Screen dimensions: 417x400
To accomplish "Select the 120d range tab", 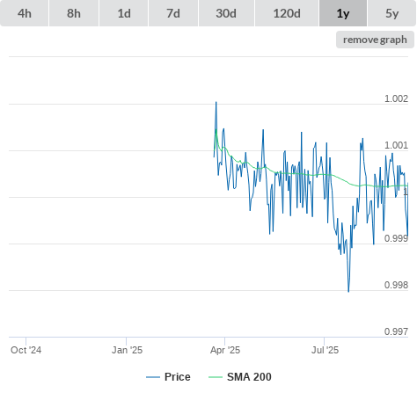I will [x=287, y=13].
